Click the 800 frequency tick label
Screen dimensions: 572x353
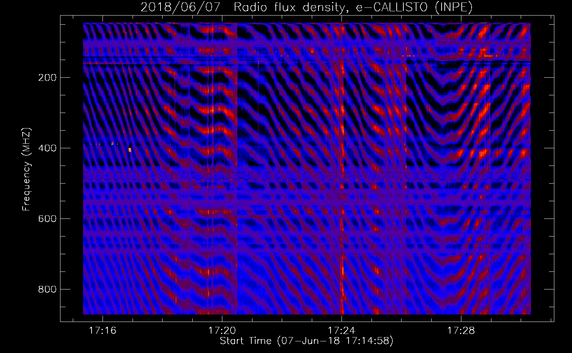click(x=47, y=289)
